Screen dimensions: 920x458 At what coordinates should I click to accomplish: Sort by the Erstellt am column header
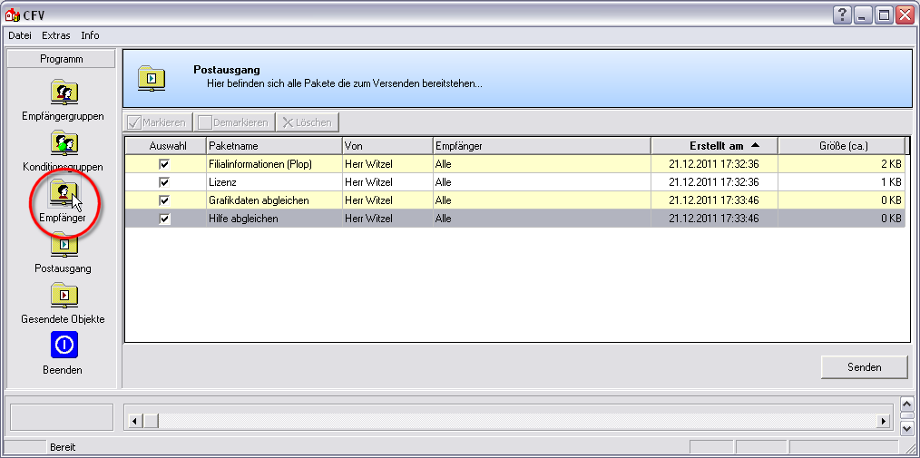tap(713, 146)
